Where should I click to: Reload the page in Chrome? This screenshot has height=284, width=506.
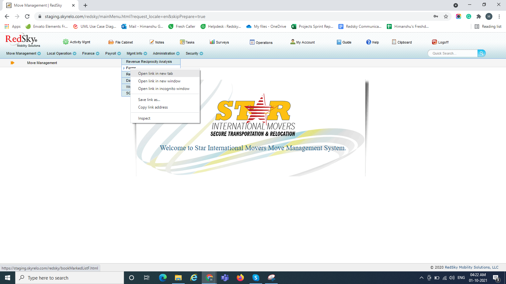(x=27, y=16)
